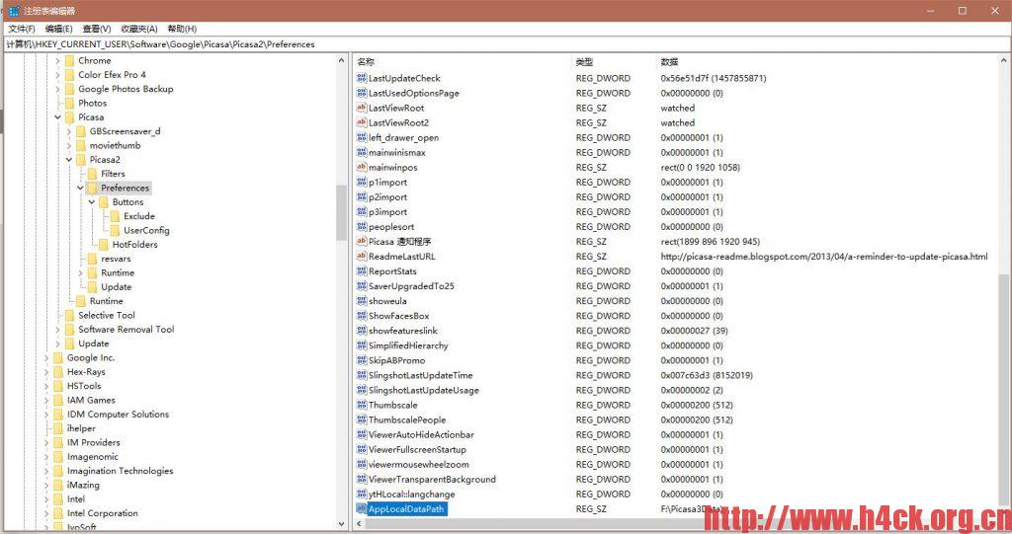Select the Chrome folder icon
The width and height of the screenshot is (1012, 534).
tap(70, 60)
